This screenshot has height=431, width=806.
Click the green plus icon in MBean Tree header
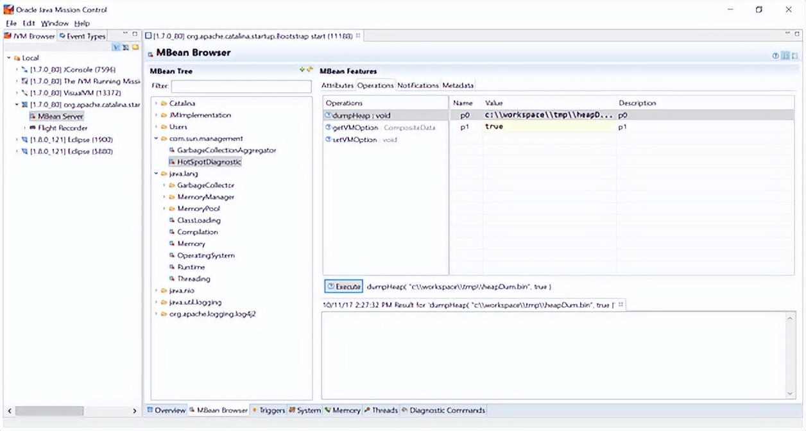pos(302,70)
